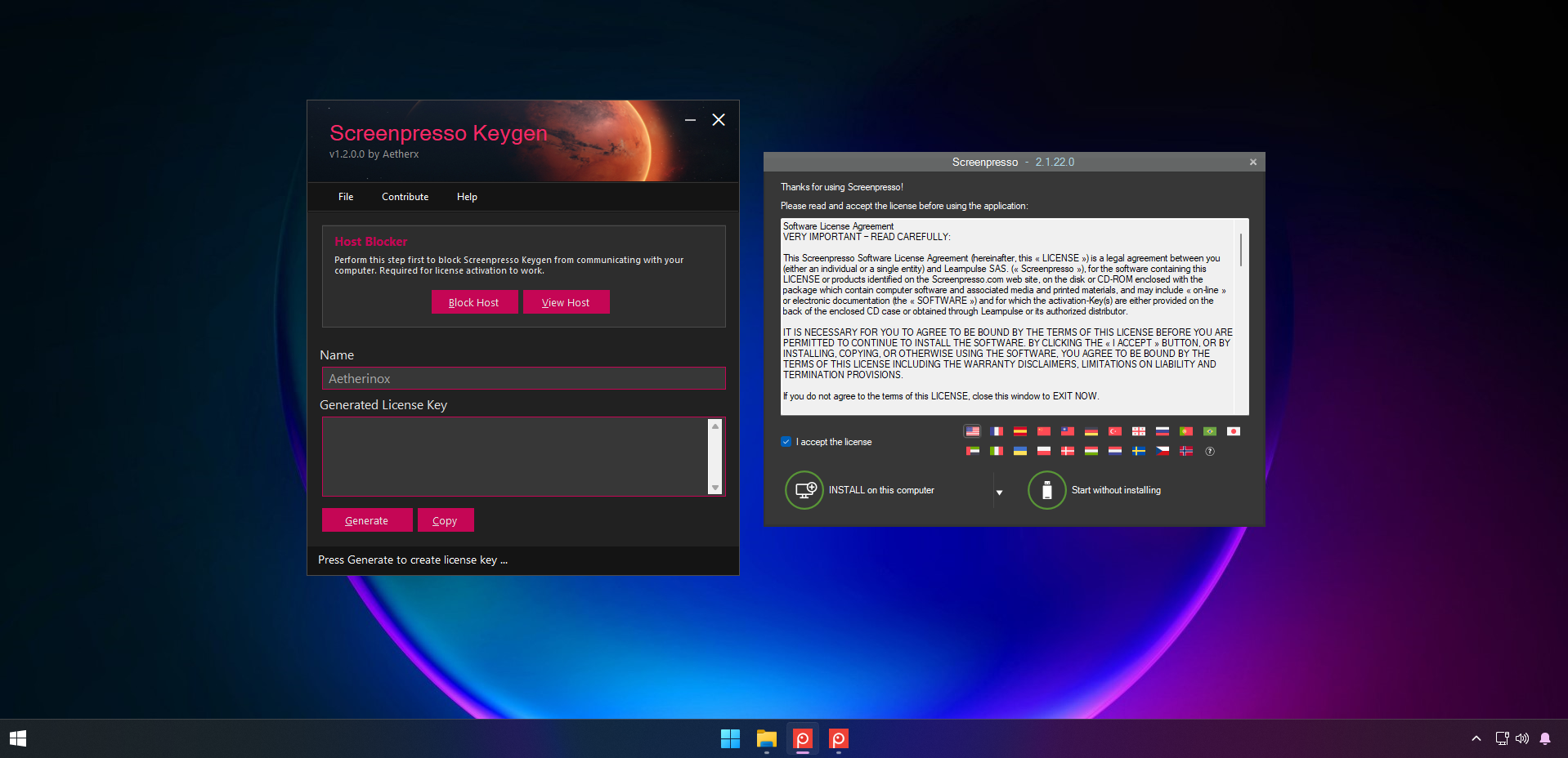This screenshot has height=758, width=1568.
Task: Click the question mark language help icon
Action: [x=1210, y=451]
